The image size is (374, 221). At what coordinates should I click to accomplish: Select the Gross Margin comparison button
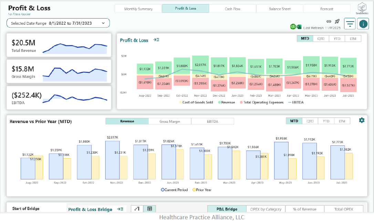[170, 121]
